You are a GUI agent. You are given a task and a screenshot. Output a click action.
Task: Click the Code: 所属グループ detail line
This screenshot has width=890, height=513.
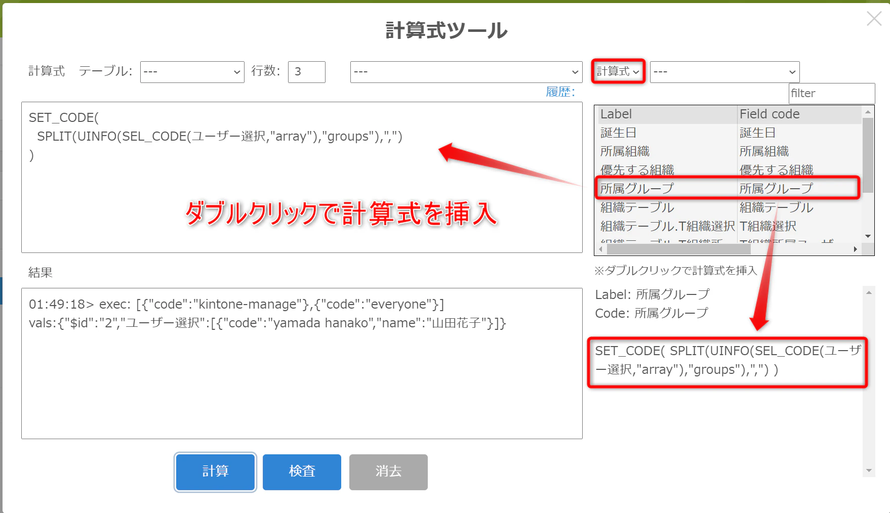[x=652, y=313]
